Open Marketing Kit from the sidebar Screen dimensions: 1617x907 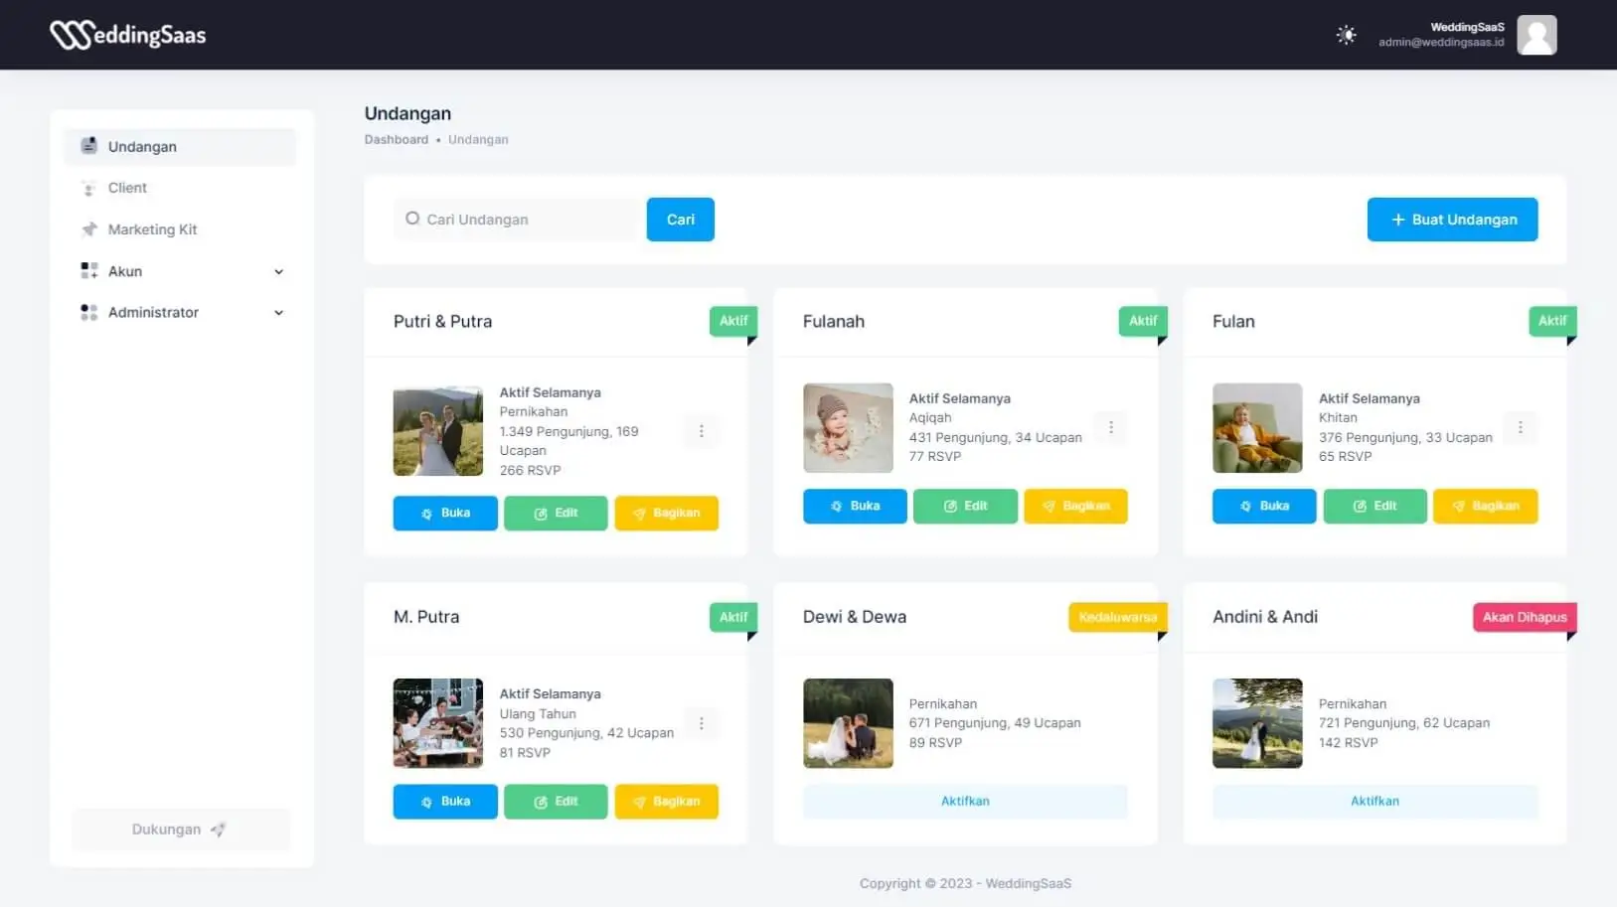click(x=151, y=228)
